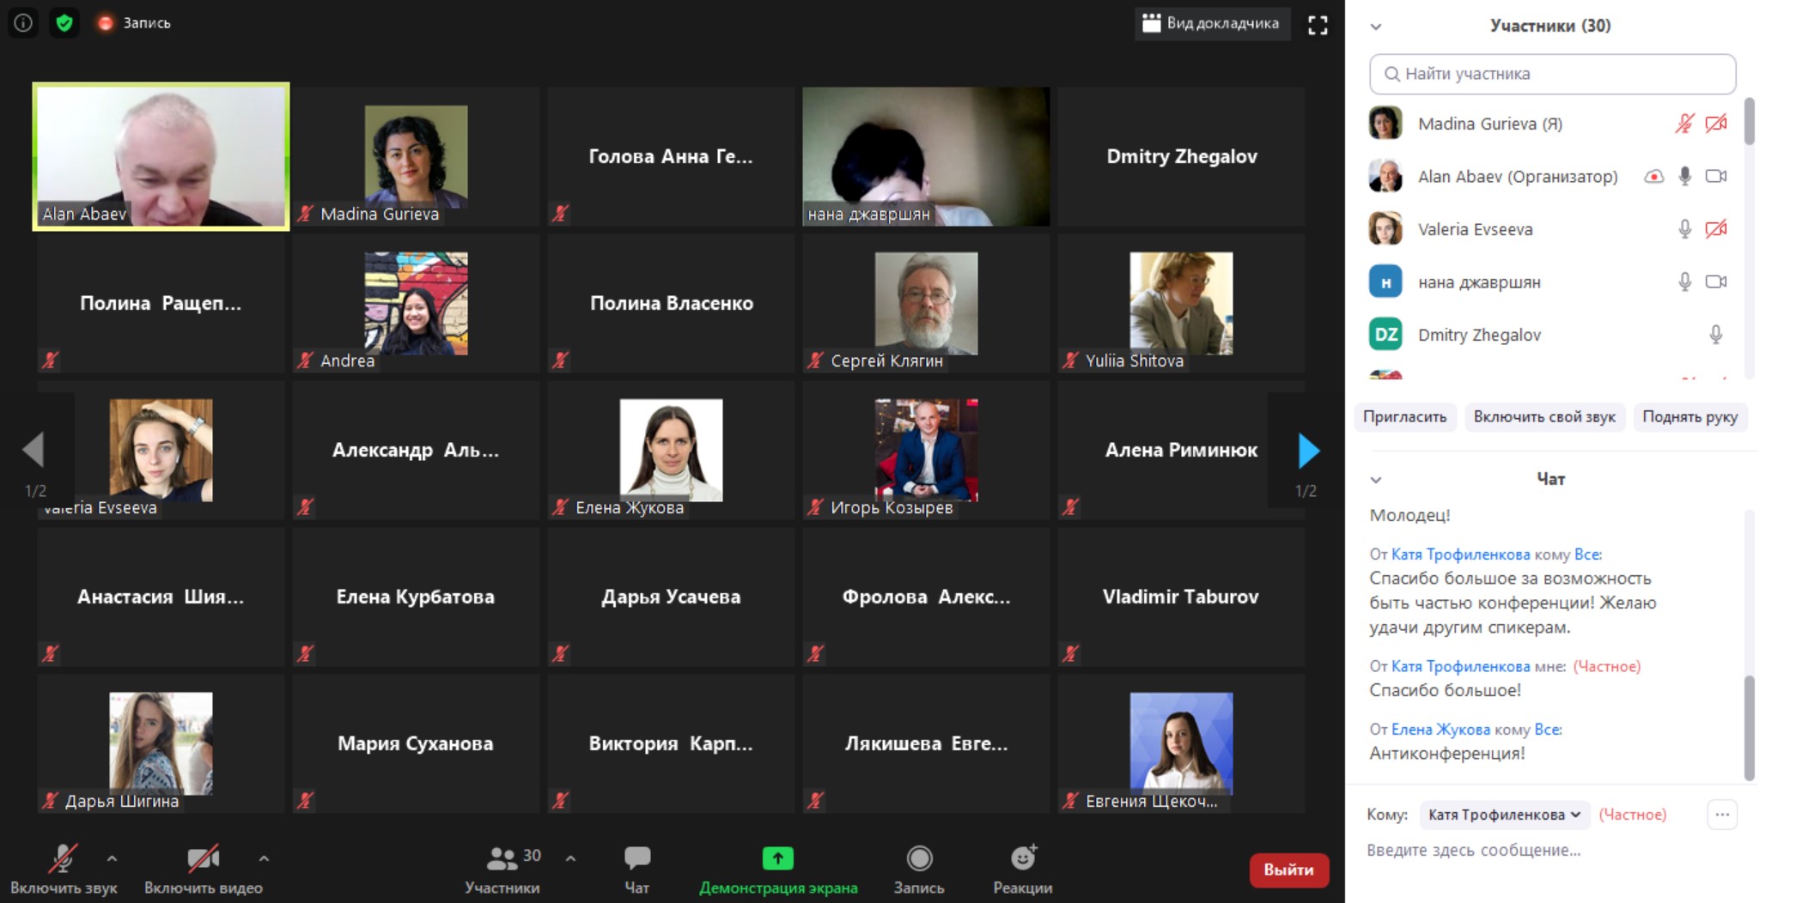Open chat recipient dropdown Катя Трофиленкова
1802x903 pixels.
[1504, 815]
